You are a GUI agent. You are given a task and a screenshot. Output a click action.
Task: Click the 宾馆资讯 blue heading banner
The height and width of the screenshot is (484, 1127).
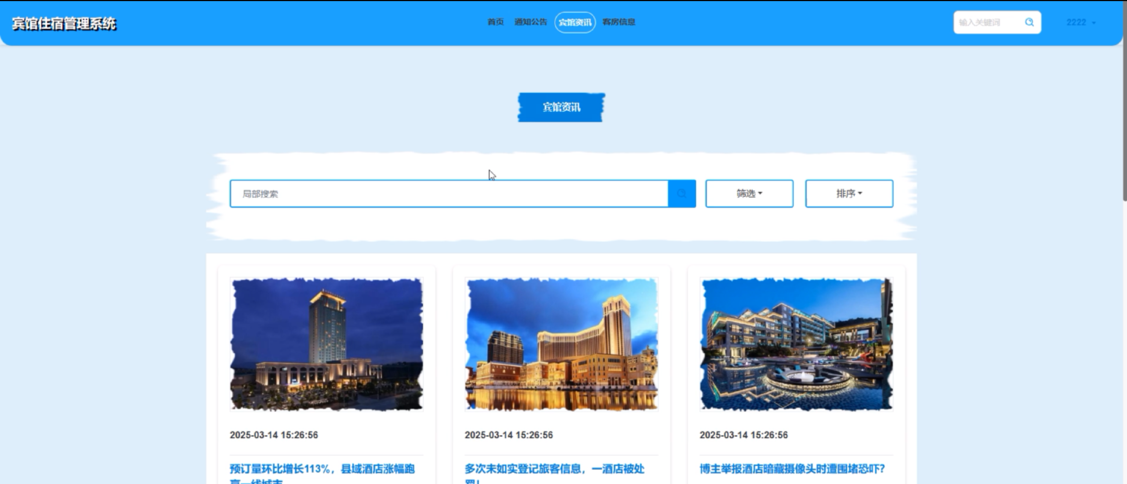click(x=561, y=107)
